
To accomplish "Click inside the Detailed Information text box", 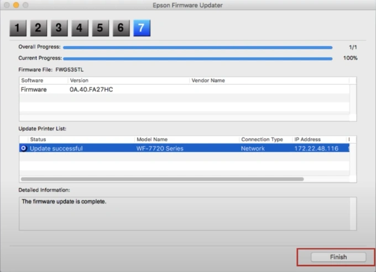I will (x=187, y=213).
